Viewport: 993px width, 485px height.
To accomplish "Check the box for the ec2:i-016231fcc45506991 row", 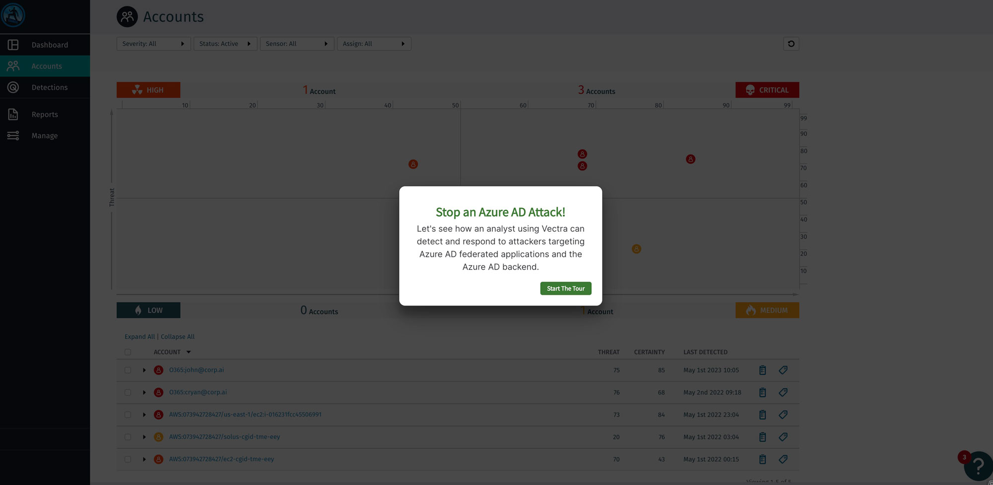I will (128, 415).
